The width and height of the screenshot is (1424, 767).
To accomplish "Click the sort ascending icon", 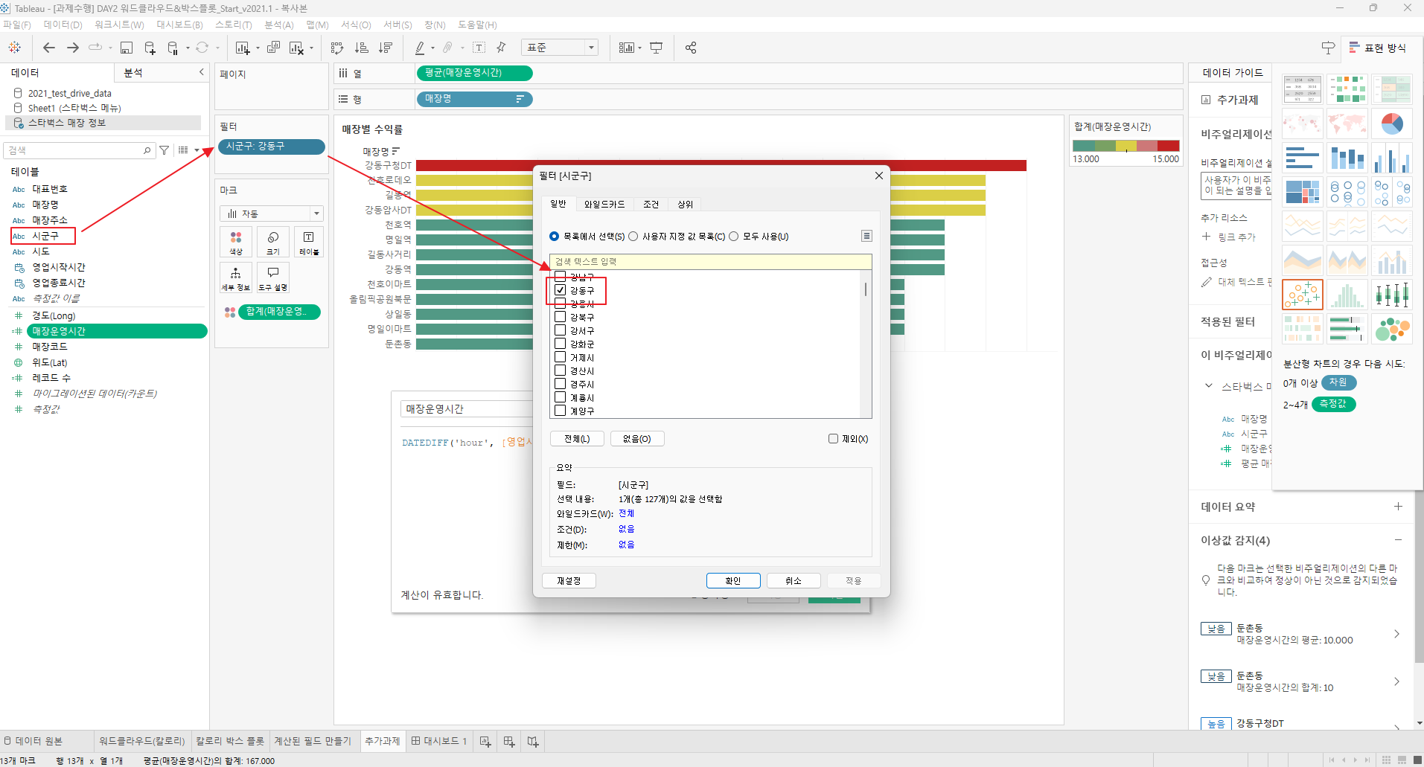I will point(362,48).
